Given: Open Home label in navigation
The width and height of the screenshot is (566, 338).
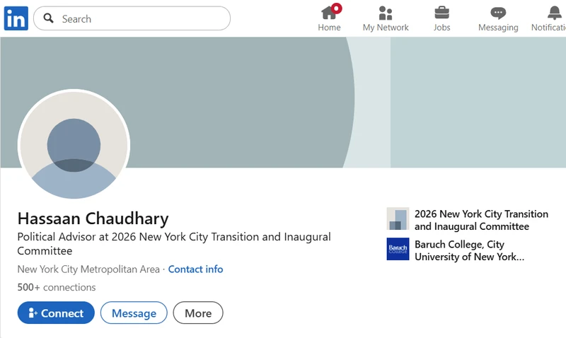Looking at the screenshot, I should pyautogui.click(x=329, y=28).
